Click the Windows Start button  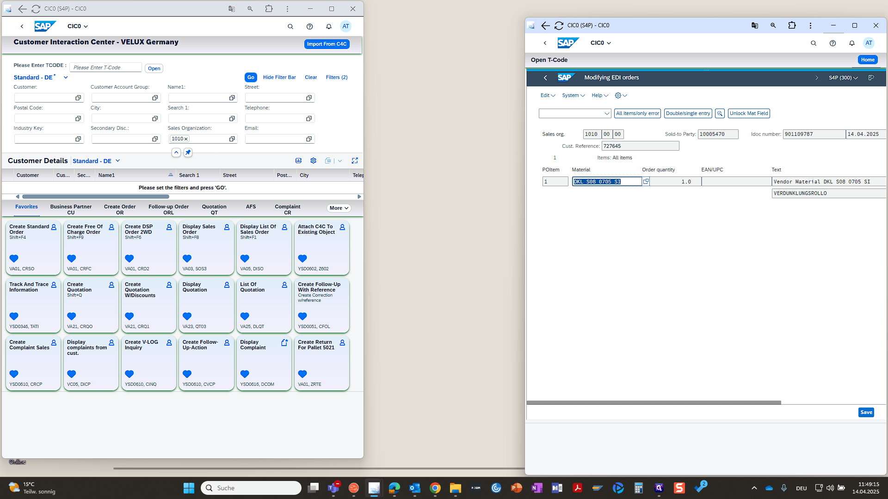tap(189, 488)
